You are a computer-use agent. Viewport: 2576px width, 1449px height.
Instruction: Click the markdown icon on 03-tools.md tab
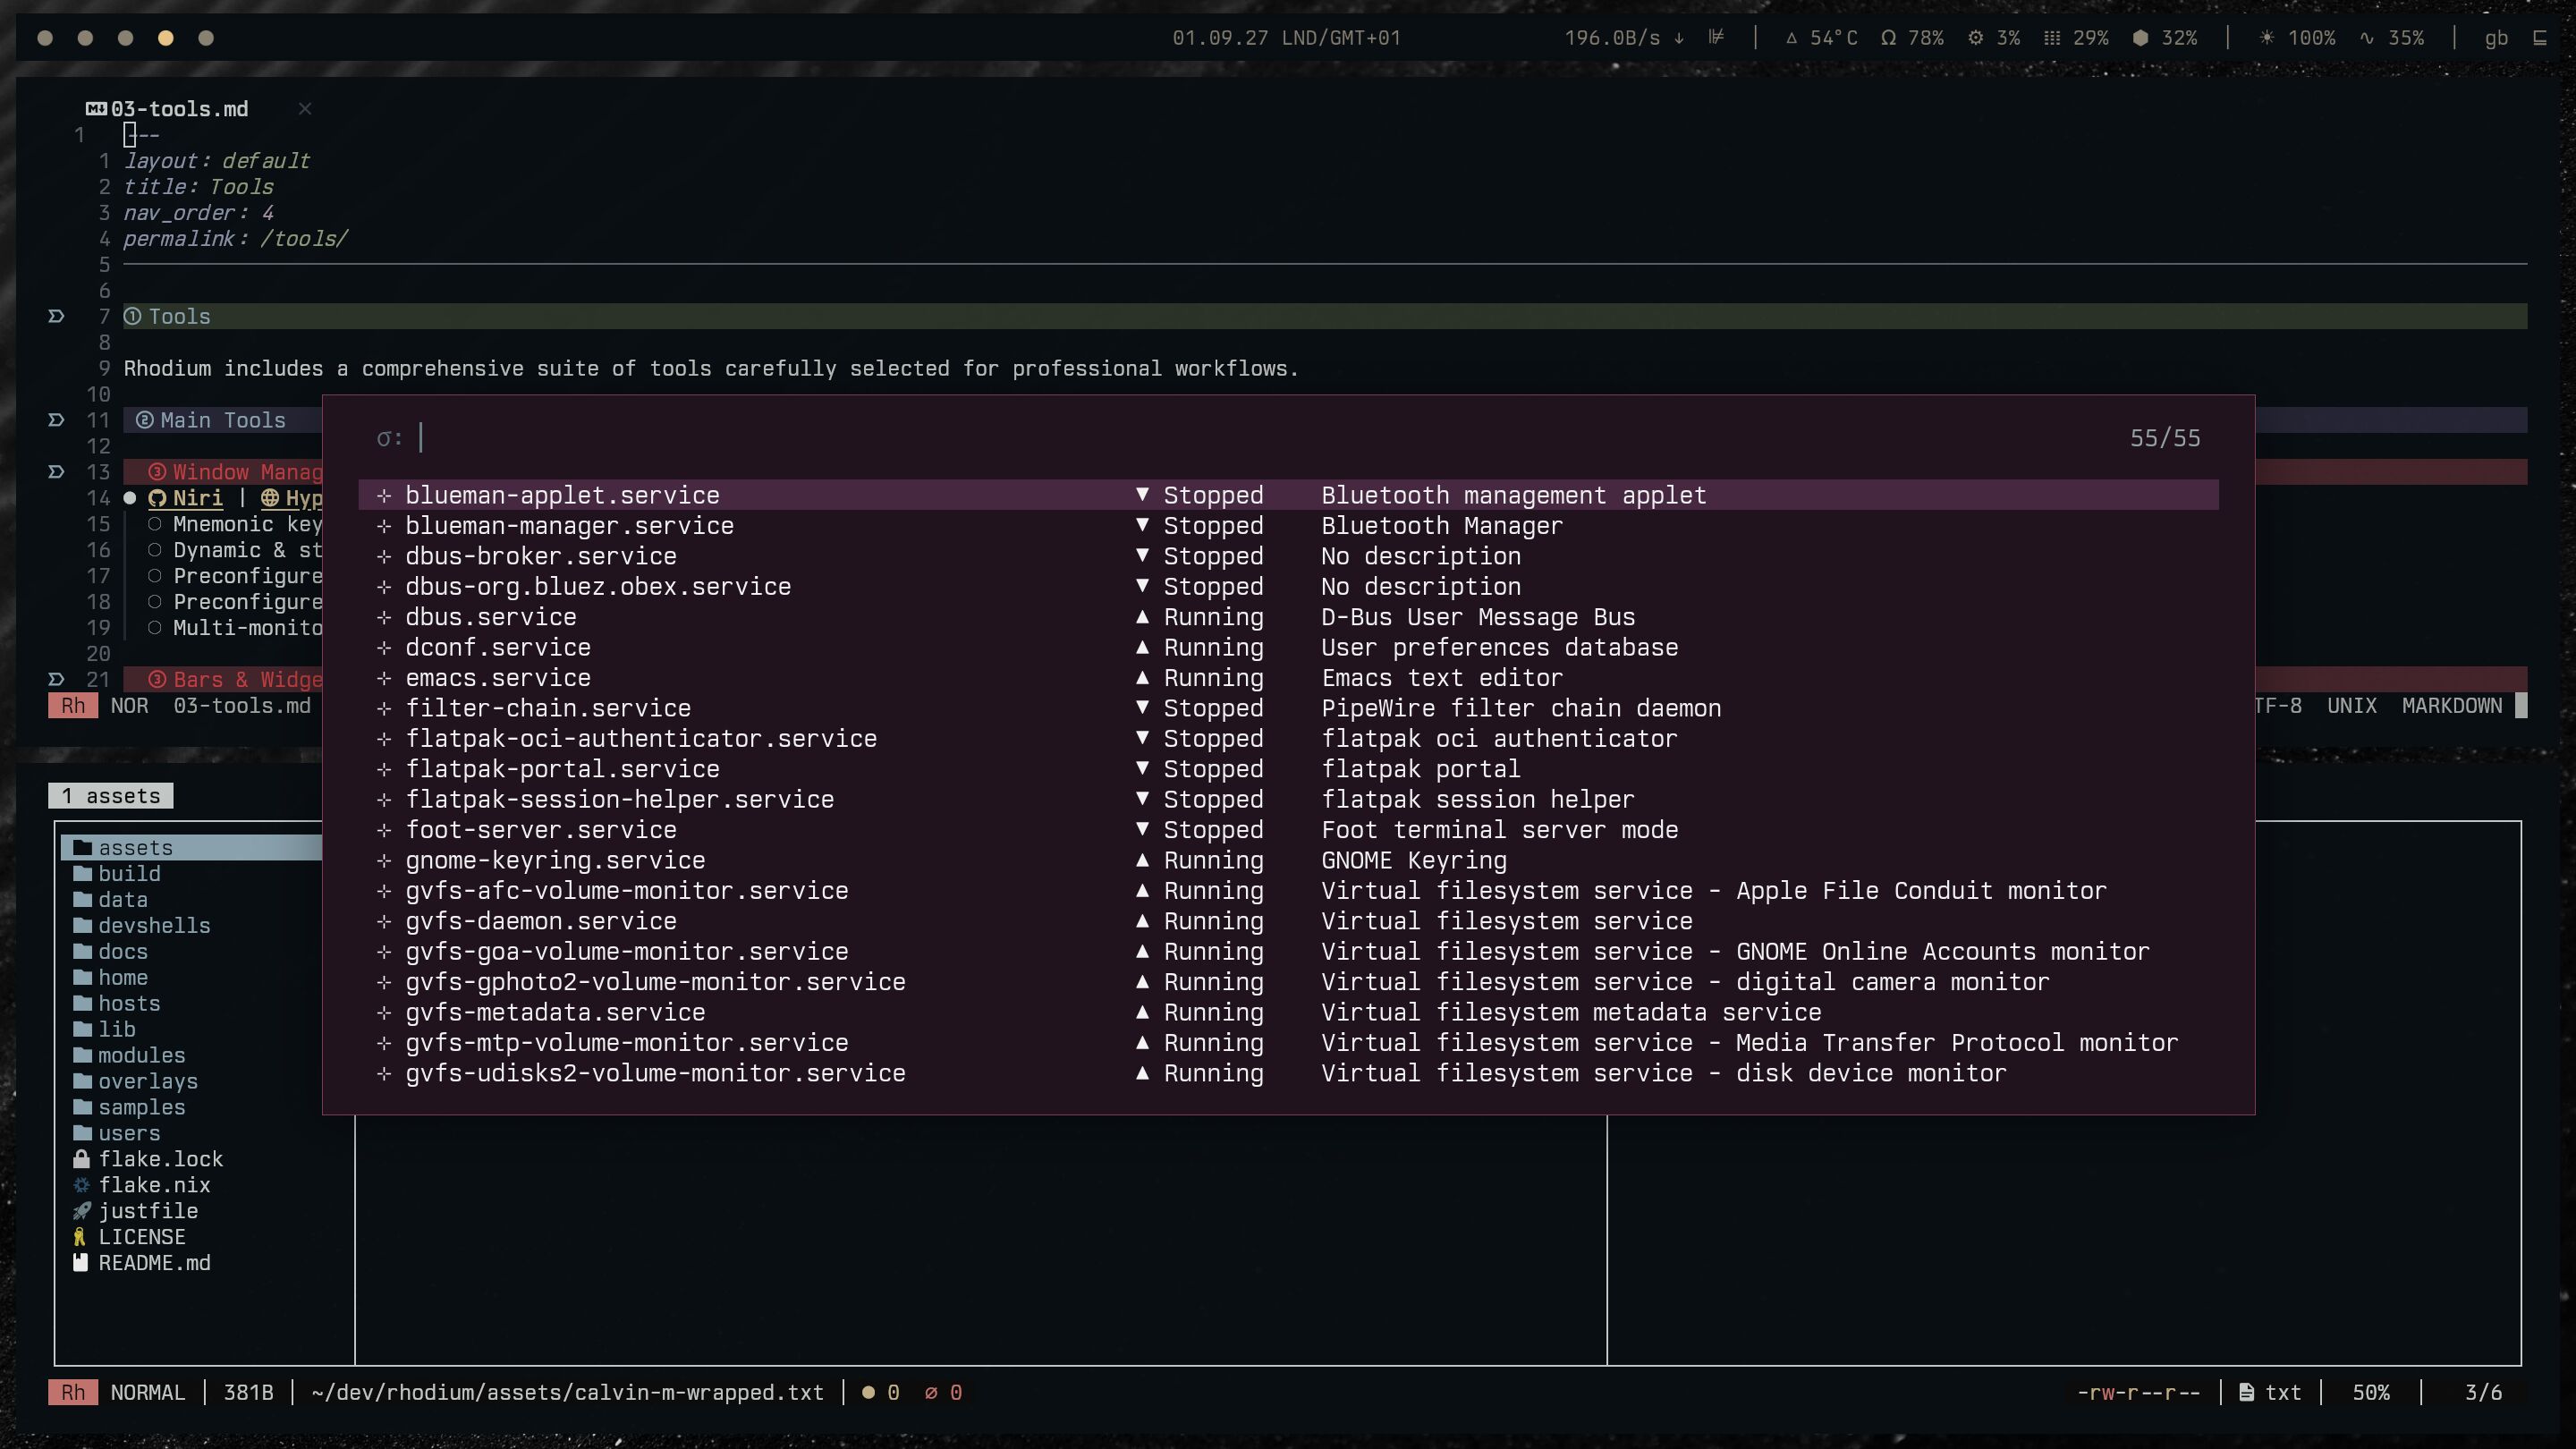(x=96, y=109)
